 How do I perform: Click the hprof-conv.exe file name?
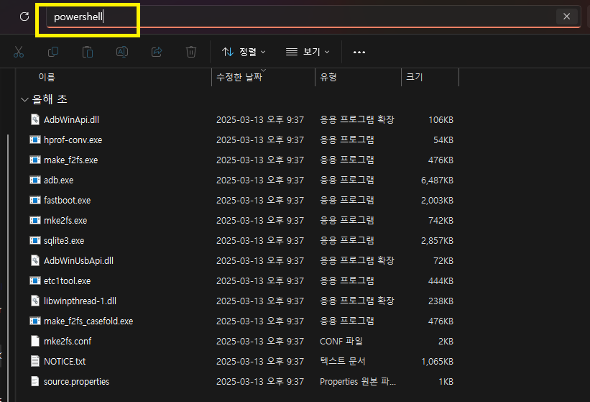[x=73, y=140]
